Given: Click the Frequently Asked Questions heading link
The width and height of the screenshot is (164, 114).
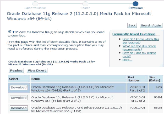Looking at the screenshot, I should (x=134, y=34).
